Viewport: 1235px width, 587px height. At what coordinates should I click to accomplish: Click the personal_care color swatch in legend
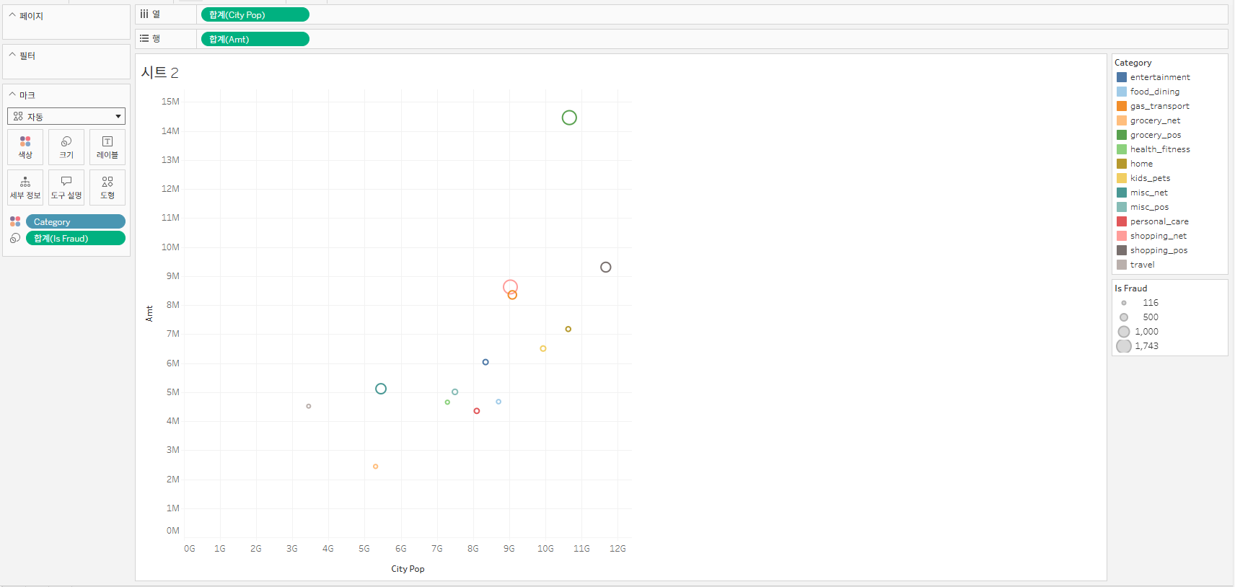(x=1122, y=221)
